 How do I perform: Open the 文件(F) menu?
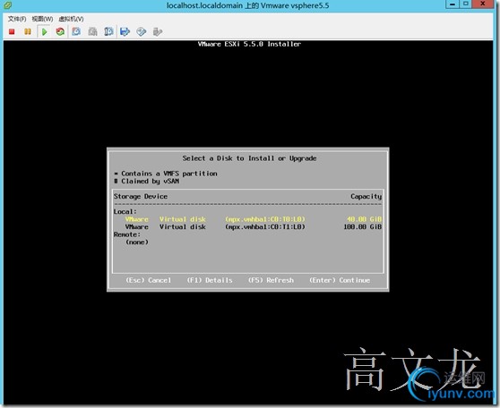[x=17, y=19]
